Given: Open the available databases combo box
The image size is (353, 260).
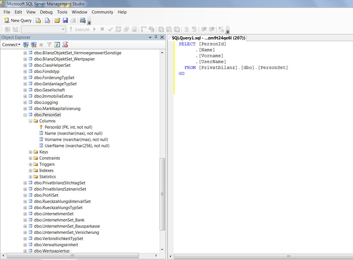Looking at the screenshot, I should pyautogui.click(x=43, y=30).
